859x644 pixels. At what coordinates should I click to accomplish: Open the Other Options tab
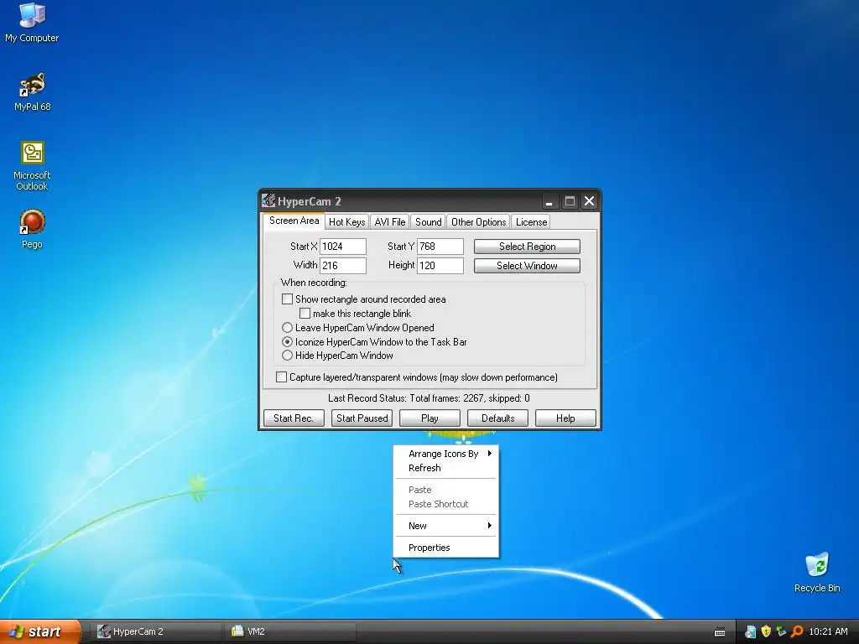[x=478, y=221]
